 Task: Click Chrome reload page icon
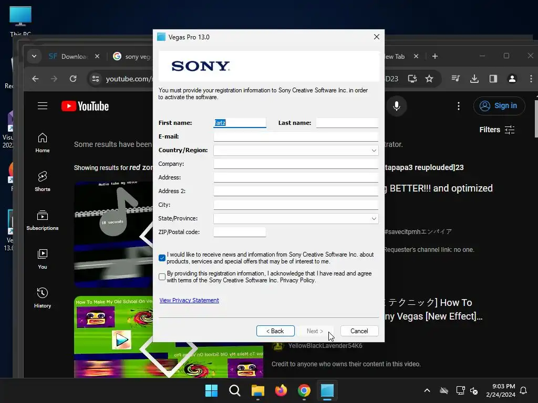coord(73,79)
